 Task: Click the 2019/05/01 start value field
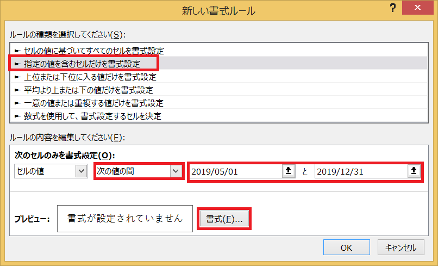236,171
